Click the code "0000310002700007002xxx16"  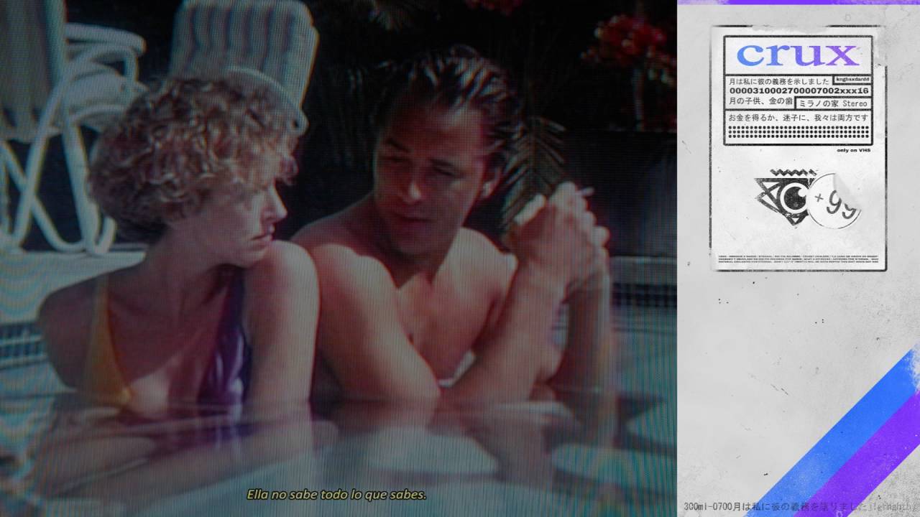coord(799,91)
